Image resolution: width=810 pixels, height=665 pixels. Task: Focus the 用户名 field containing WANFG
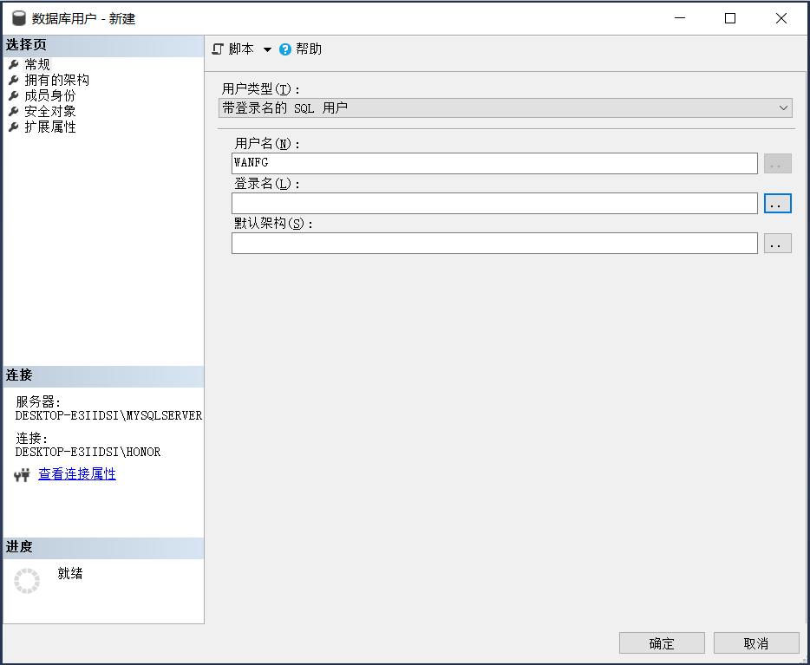(494, 163)
